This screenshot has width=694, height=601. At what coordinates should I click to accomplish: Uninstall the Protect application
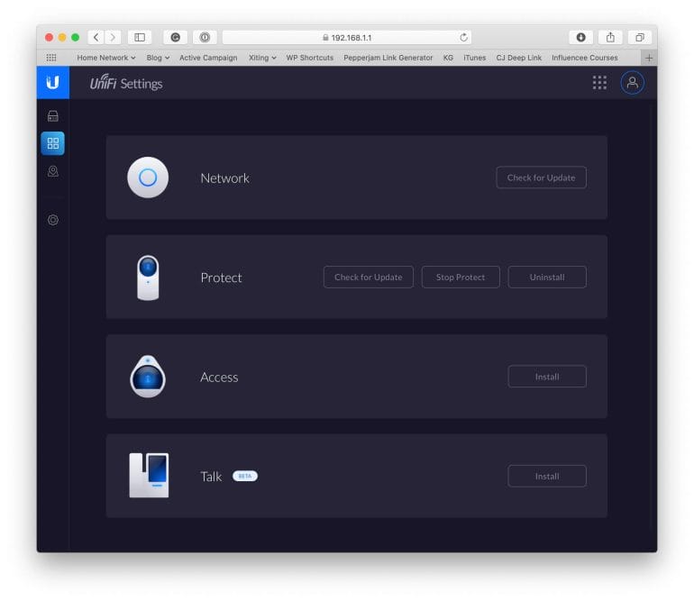coord(547,277)
